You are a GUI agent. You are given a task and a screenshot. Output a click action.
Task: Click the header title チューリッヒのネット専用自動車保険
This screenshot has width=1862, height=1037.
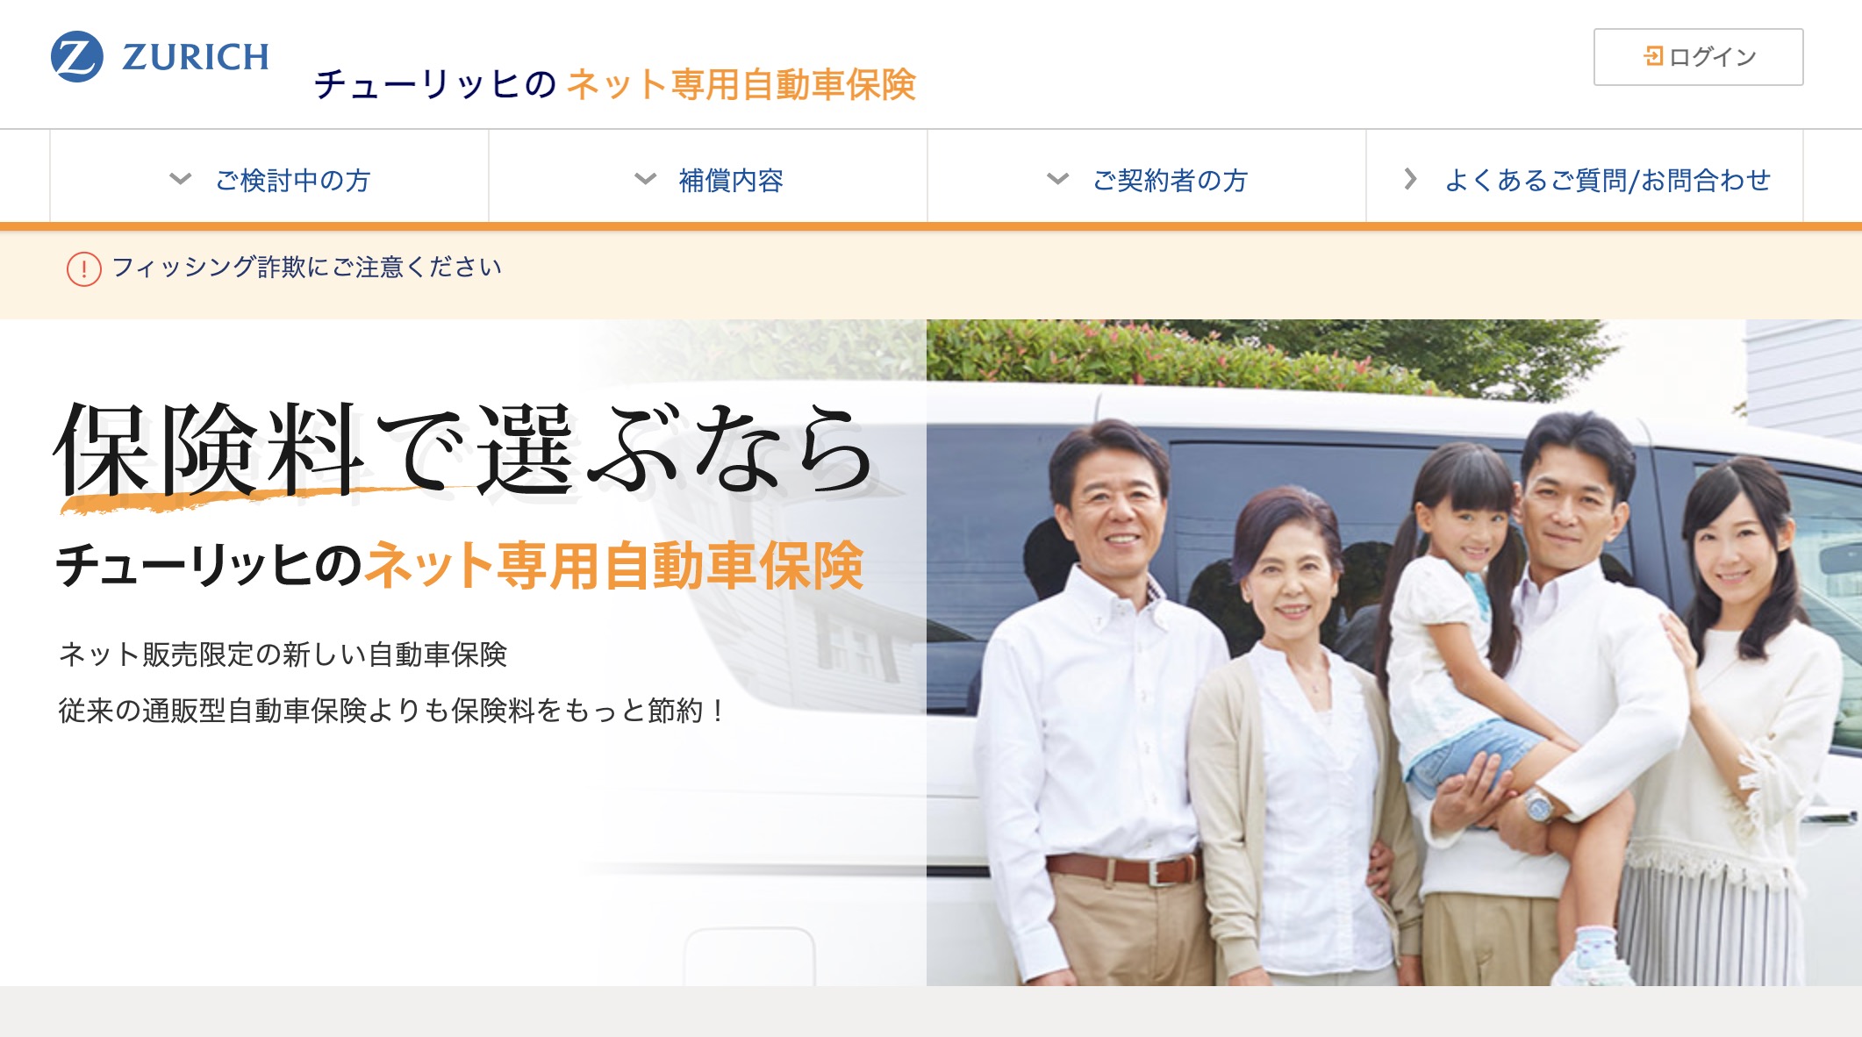(615, 84)
